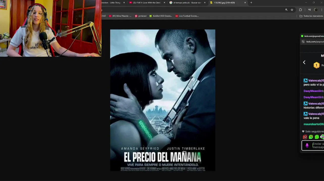The width and height of the screenshot is (324, 181).
Task: Open the Chrome profile avatar
Action: tap(316, 10)
